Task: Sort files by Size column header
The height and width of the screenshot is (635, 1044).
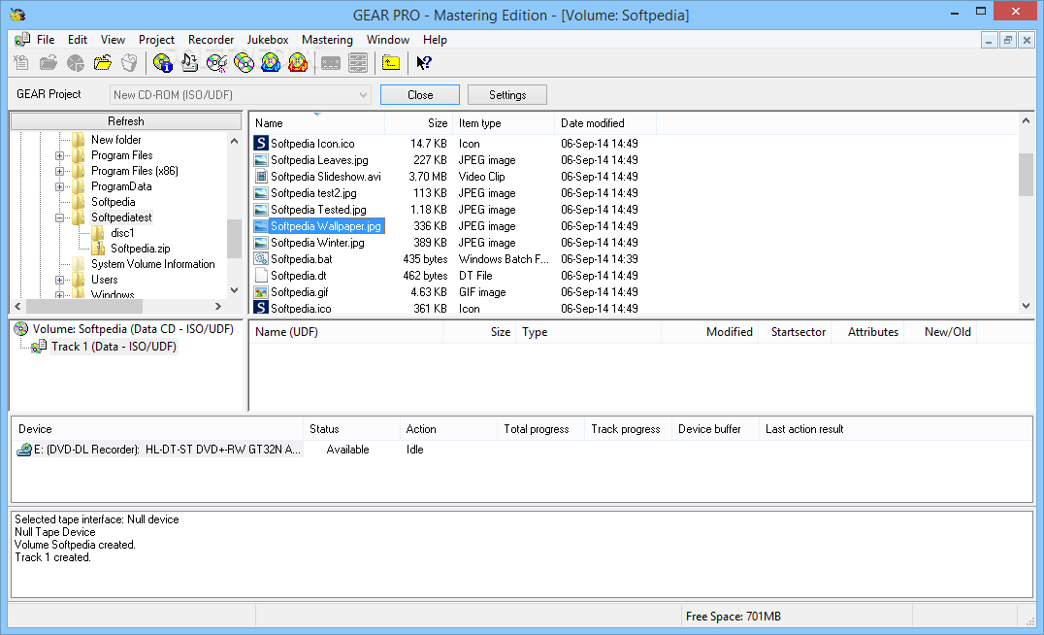Action: click(x=419, y=123)
